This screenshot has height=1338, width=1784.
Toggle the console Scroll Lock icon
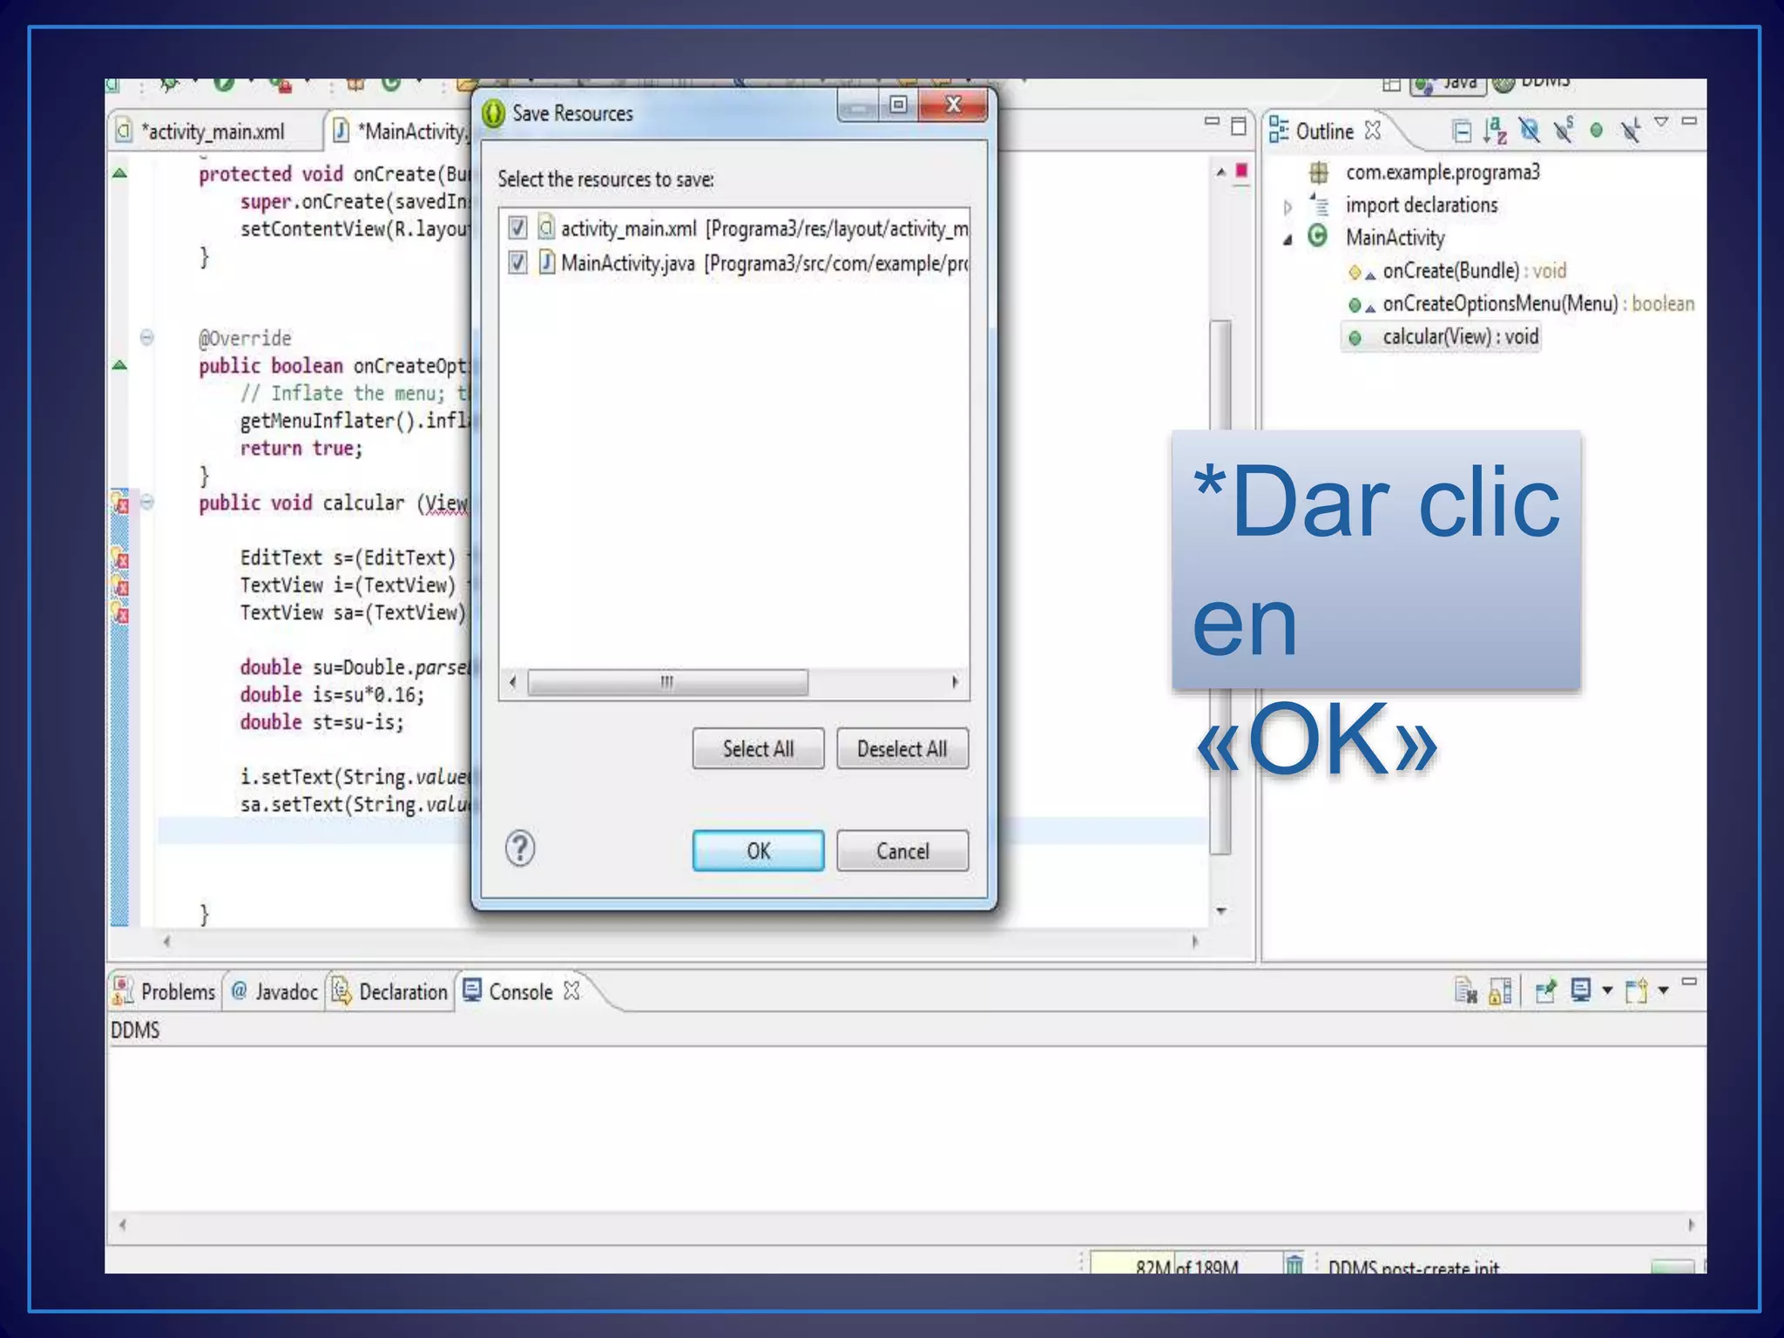tap(1500, 991)
